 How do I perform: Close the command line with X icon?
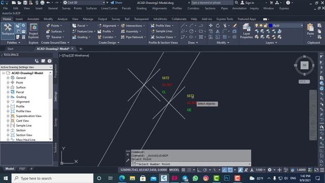click(x=127, y=155)
